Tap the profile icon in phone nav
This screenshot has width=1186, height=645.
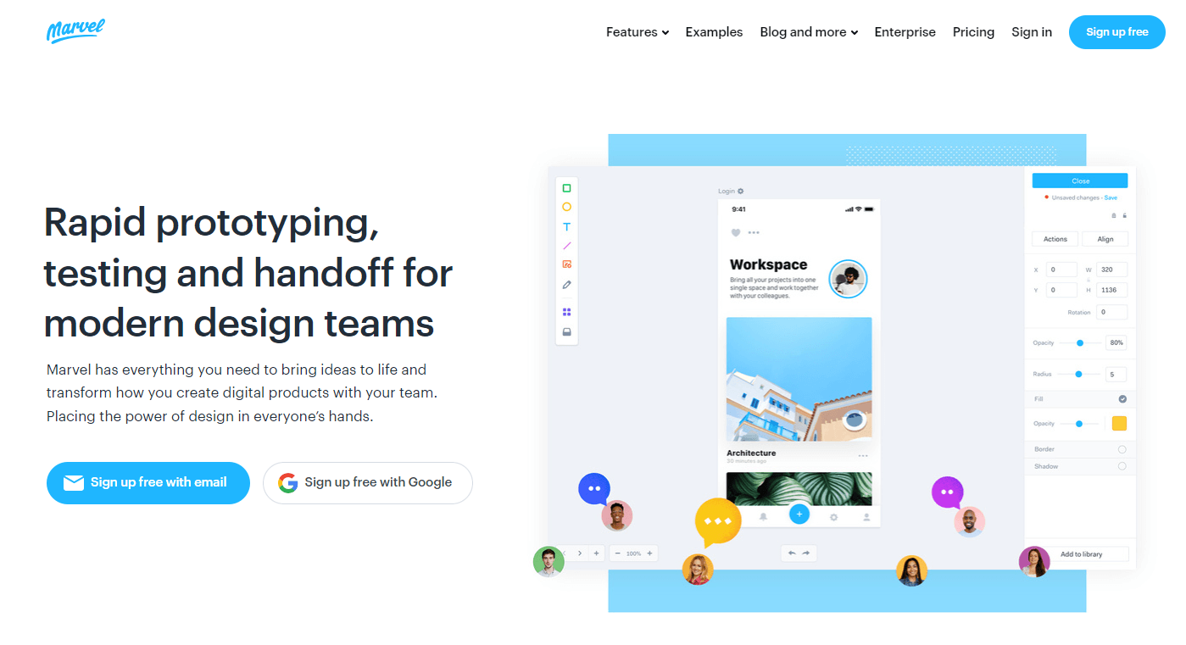pos(866,516)
